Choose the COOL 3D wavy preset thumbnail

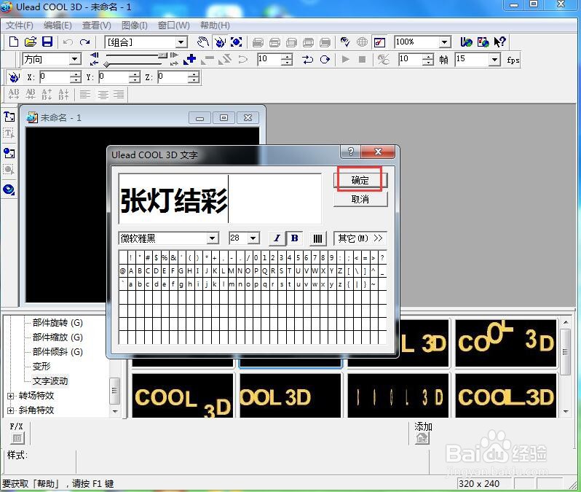point(506,343)
